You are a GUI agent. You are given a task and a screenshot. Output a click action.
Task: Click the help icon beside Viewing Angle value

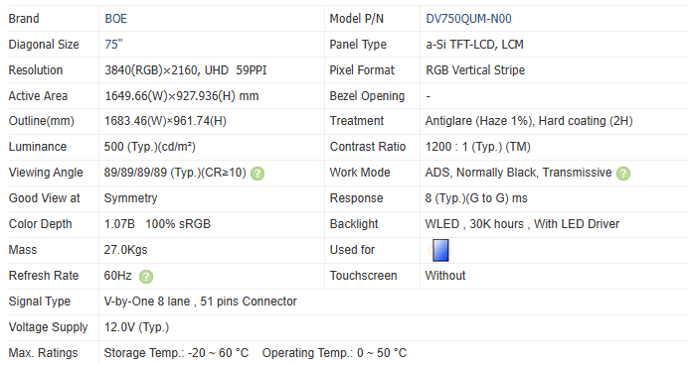258,174
